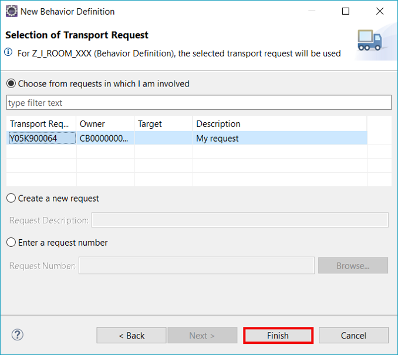The image size is (398, 355).
Task: Click the info icon beside the message
Action: tap(8, 52)
